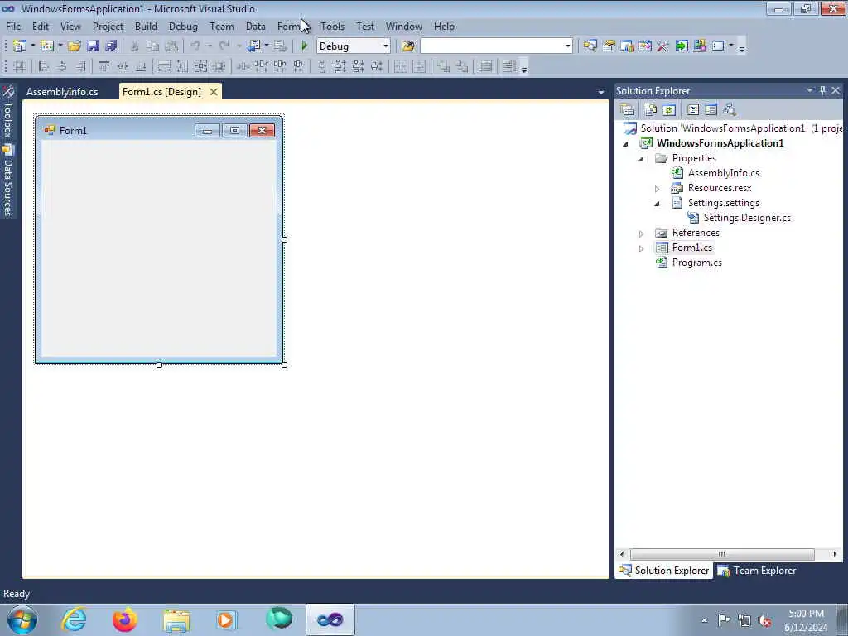Screen dimensions: 848x636
Task: Open the Find combo box dropdown arrow
Action: 567,46
